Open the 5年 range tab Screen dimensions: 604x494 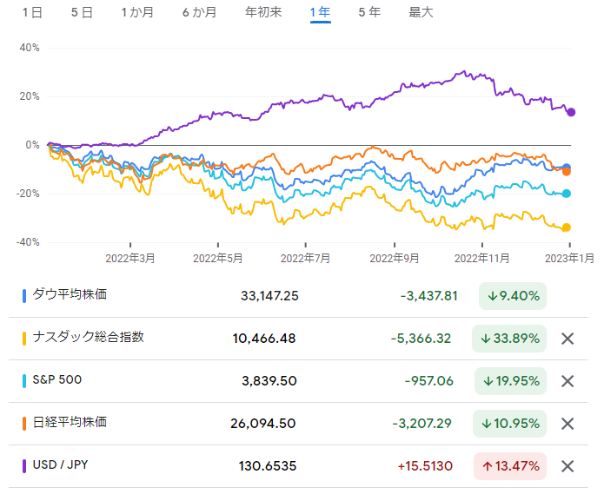click(x=369, y=12)
